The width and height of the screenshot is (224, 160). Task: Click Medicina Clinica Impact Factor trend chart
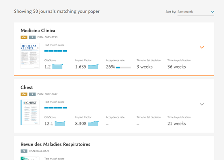click(x=93, y=66)
